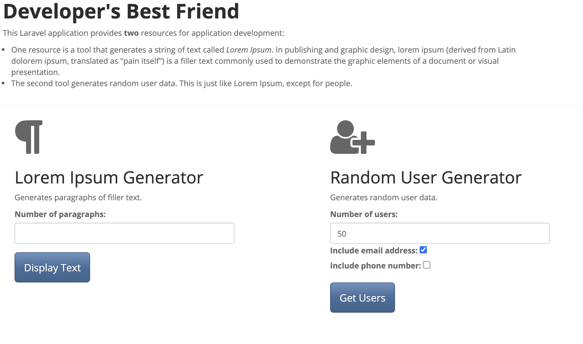
Task: Click "Generates random user data." description
Action: coord(384,197)
